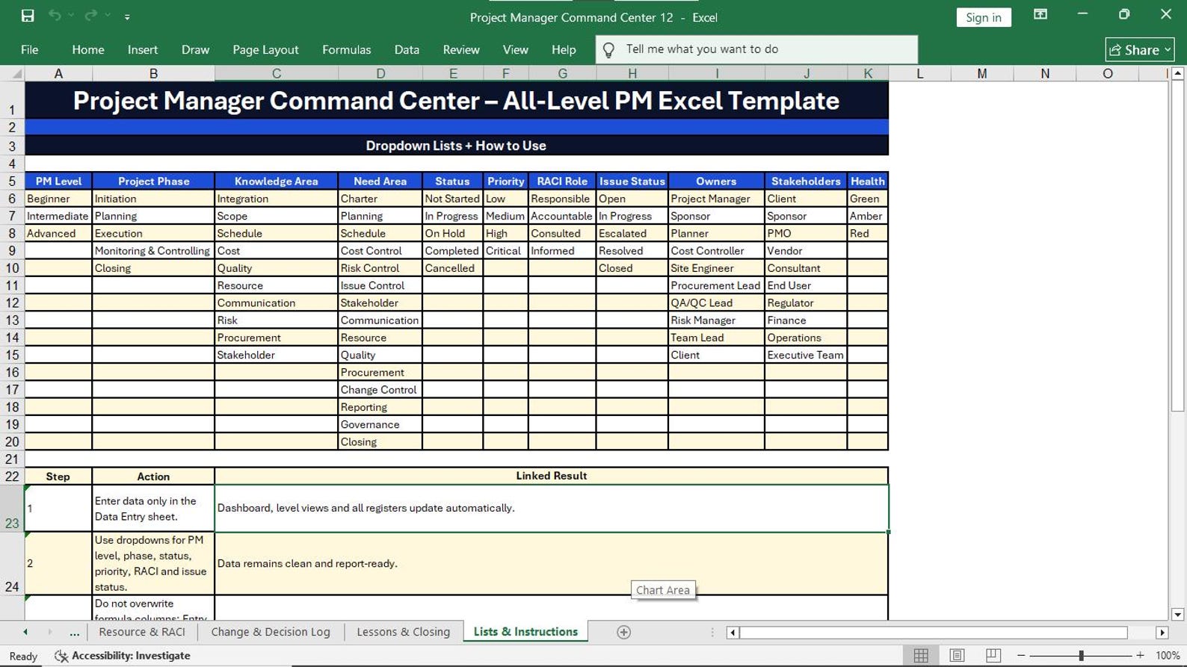The height and width of the screenshot is (667, 1187).
Task: Switch to the Home ribbon tab
Action: click(88, 49)
